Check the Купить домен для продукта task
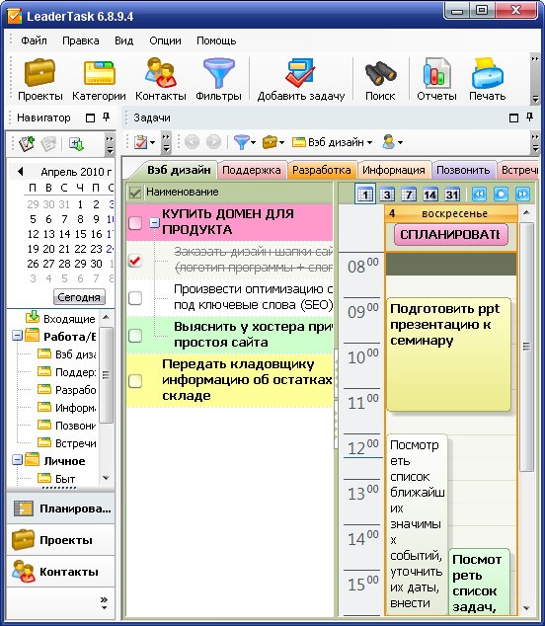The image size is (545, 626). coord(135,222)
